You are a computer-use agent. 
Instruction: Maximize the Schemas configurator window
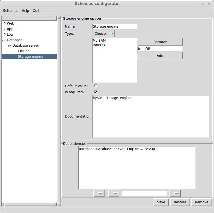203,4
